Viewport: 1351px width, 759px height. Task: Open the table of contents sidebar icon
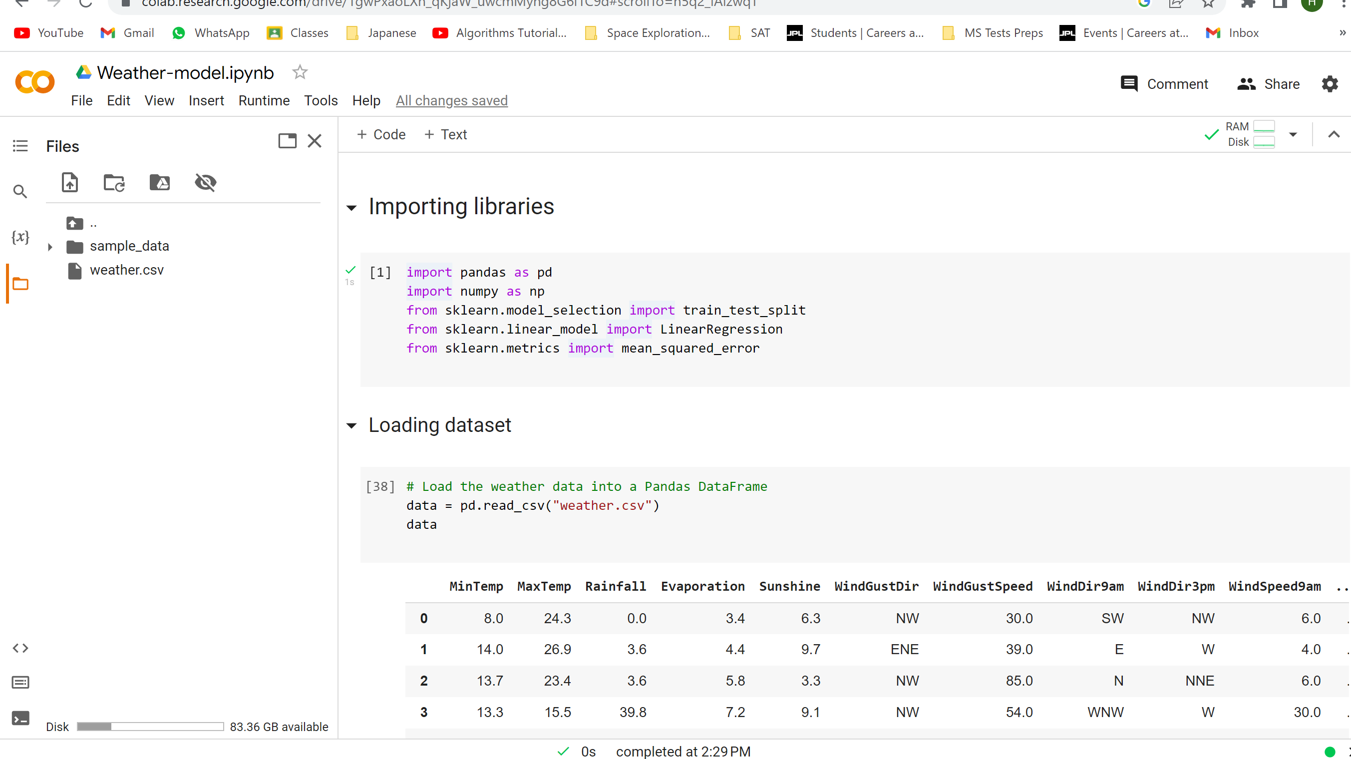tap(20, 146)
